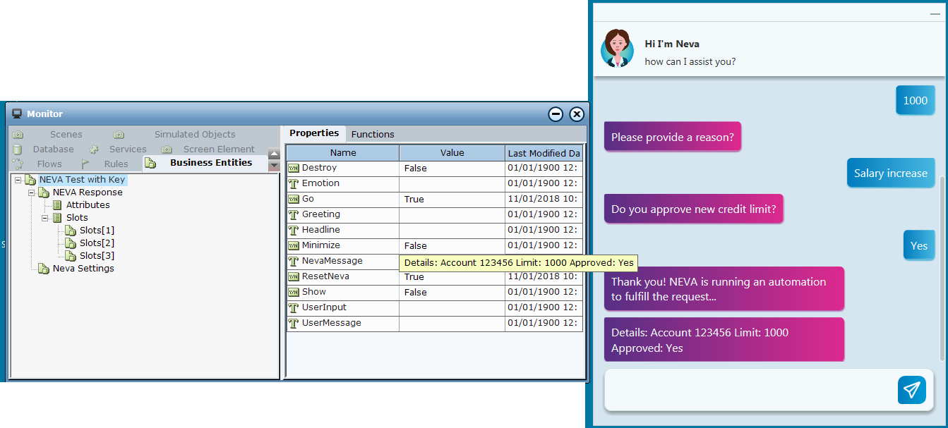Click the chat message input field
The image size is (948, 428).
748,390
